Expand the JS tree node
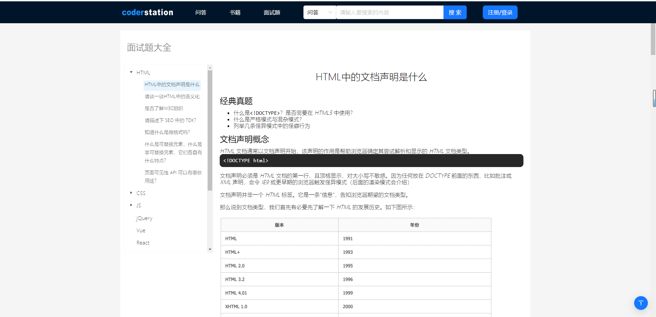This screenshot has height=317, width=656. click(x=131, y=205)
